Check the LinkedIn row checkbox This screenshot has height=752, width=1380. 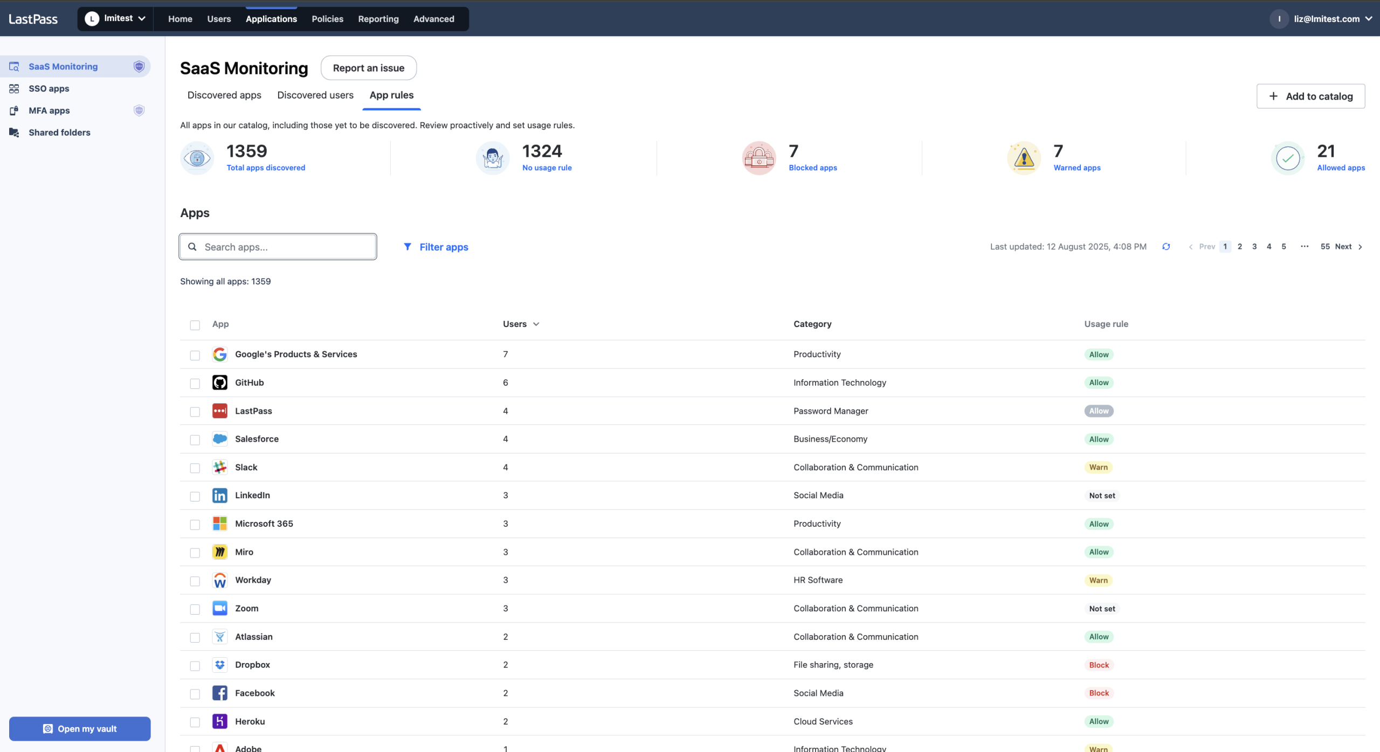[x=195, y=496]
